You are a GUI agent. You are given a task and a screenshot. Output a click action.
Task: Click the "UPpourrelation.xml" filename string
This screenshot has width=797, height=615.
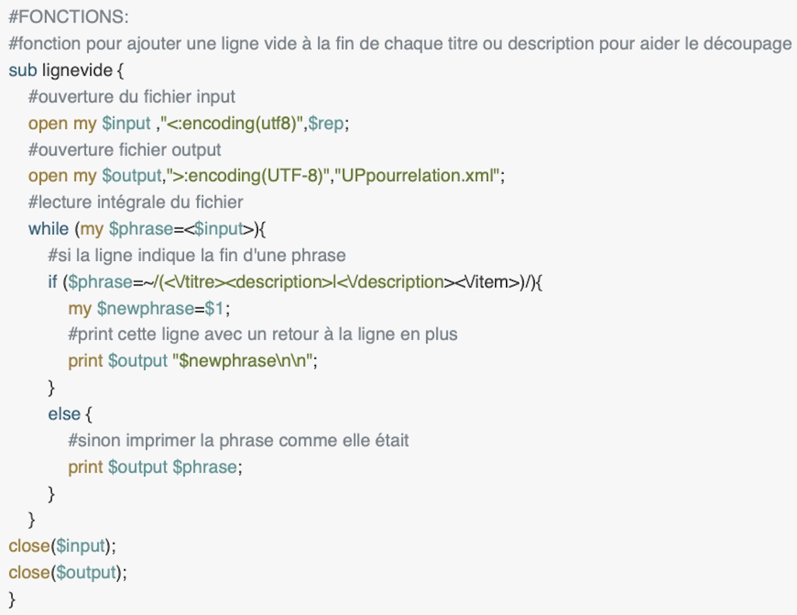[418, 175]
